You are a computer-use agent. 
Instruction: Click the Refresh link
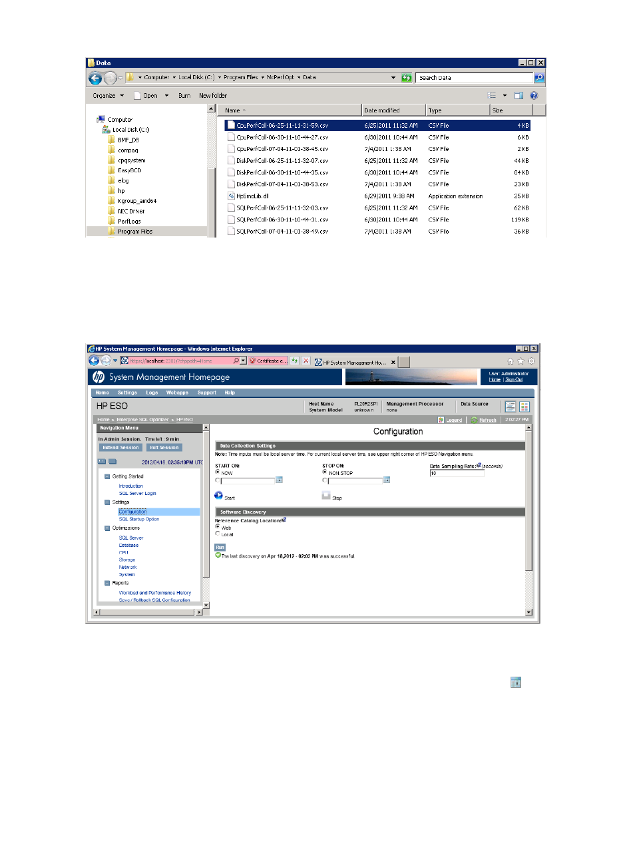click(488, 420)
